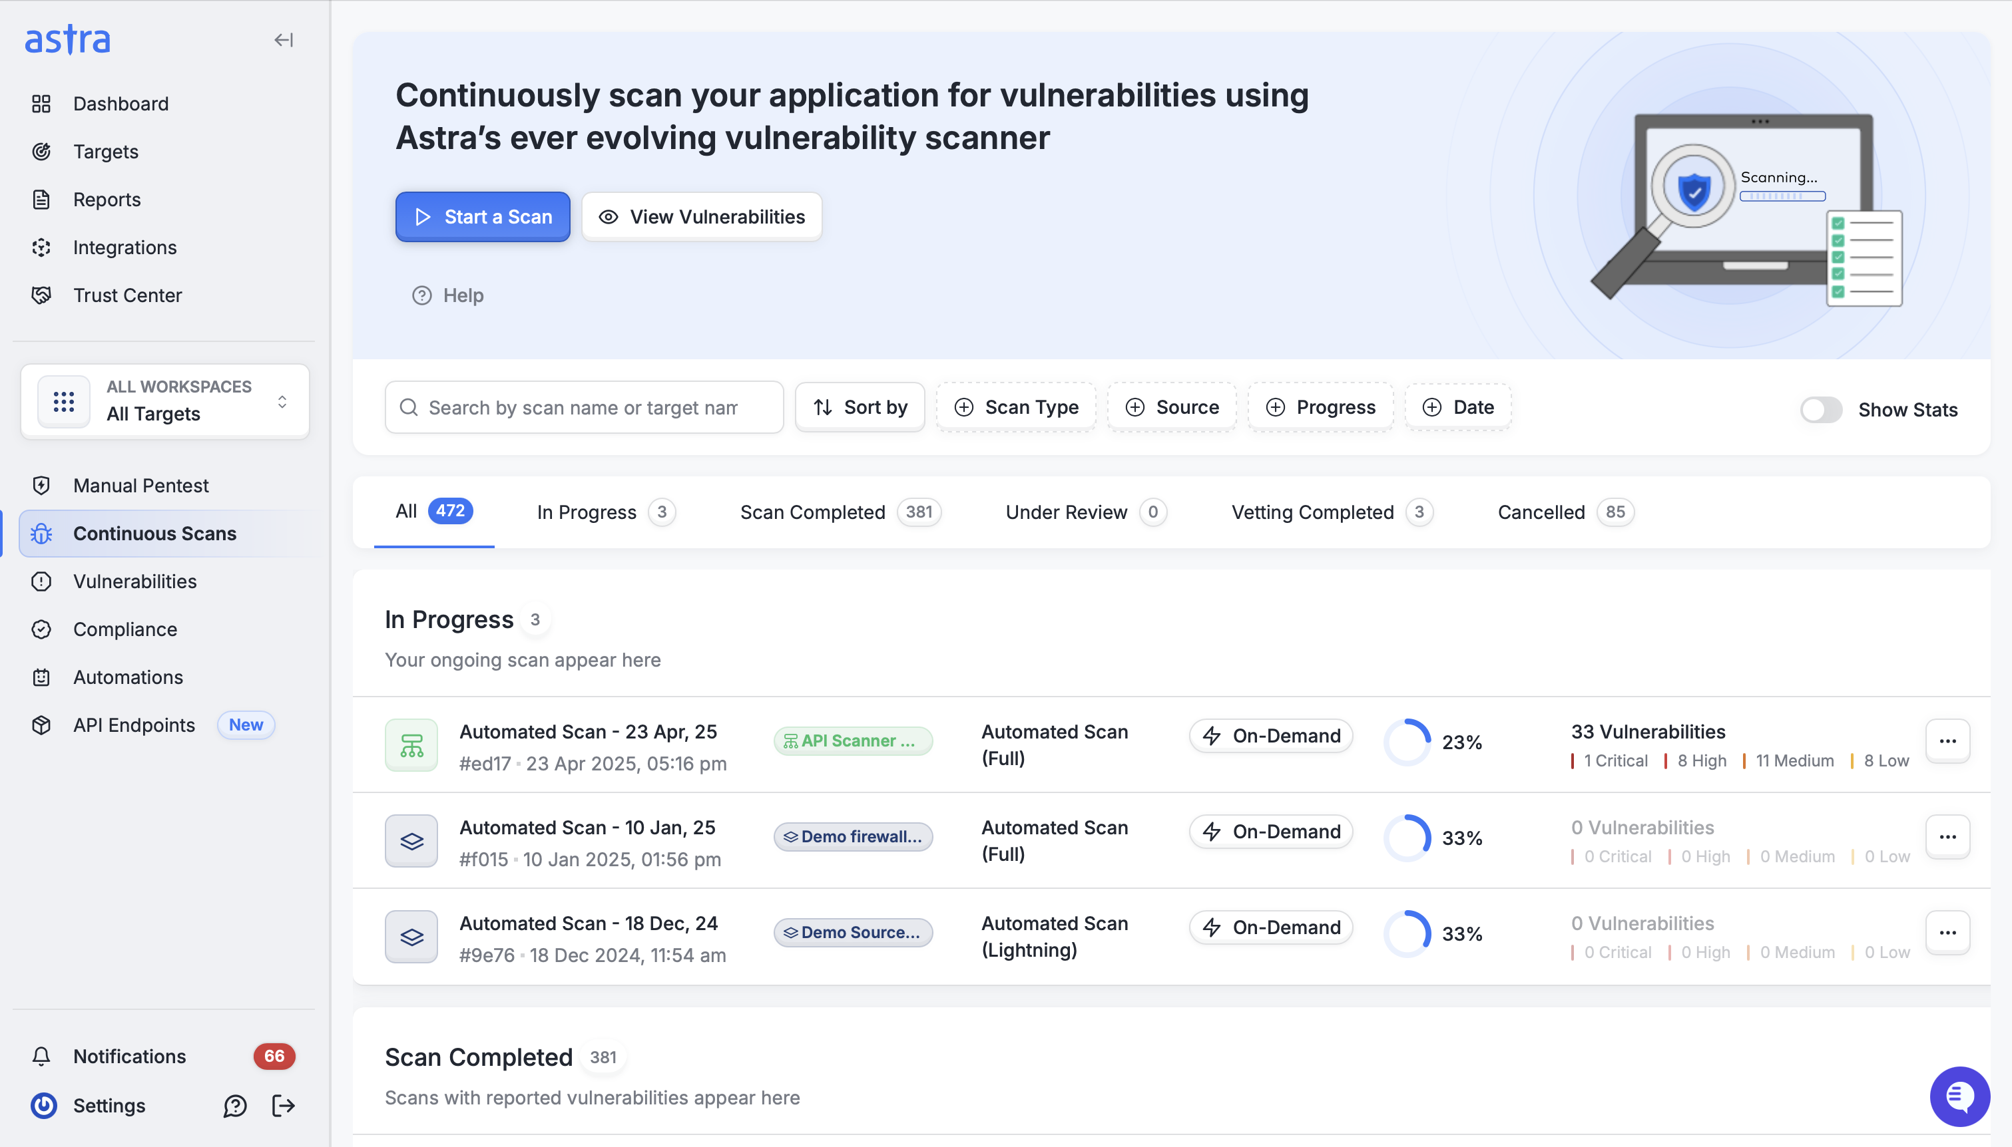
Task: Open the Source filter
Action: tap(1172, 407)
